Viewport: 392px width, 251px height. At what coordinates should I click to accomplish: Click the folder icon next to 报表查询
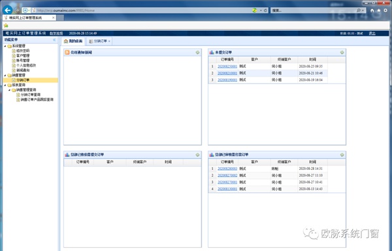pos(9,85)
